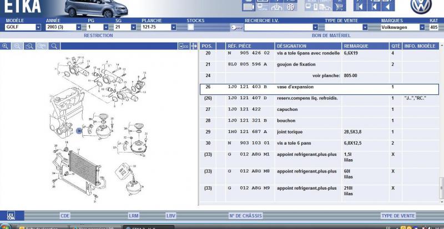Click the voir planche: 805-00 reference

pyautogui.click(x=335, y=76)
